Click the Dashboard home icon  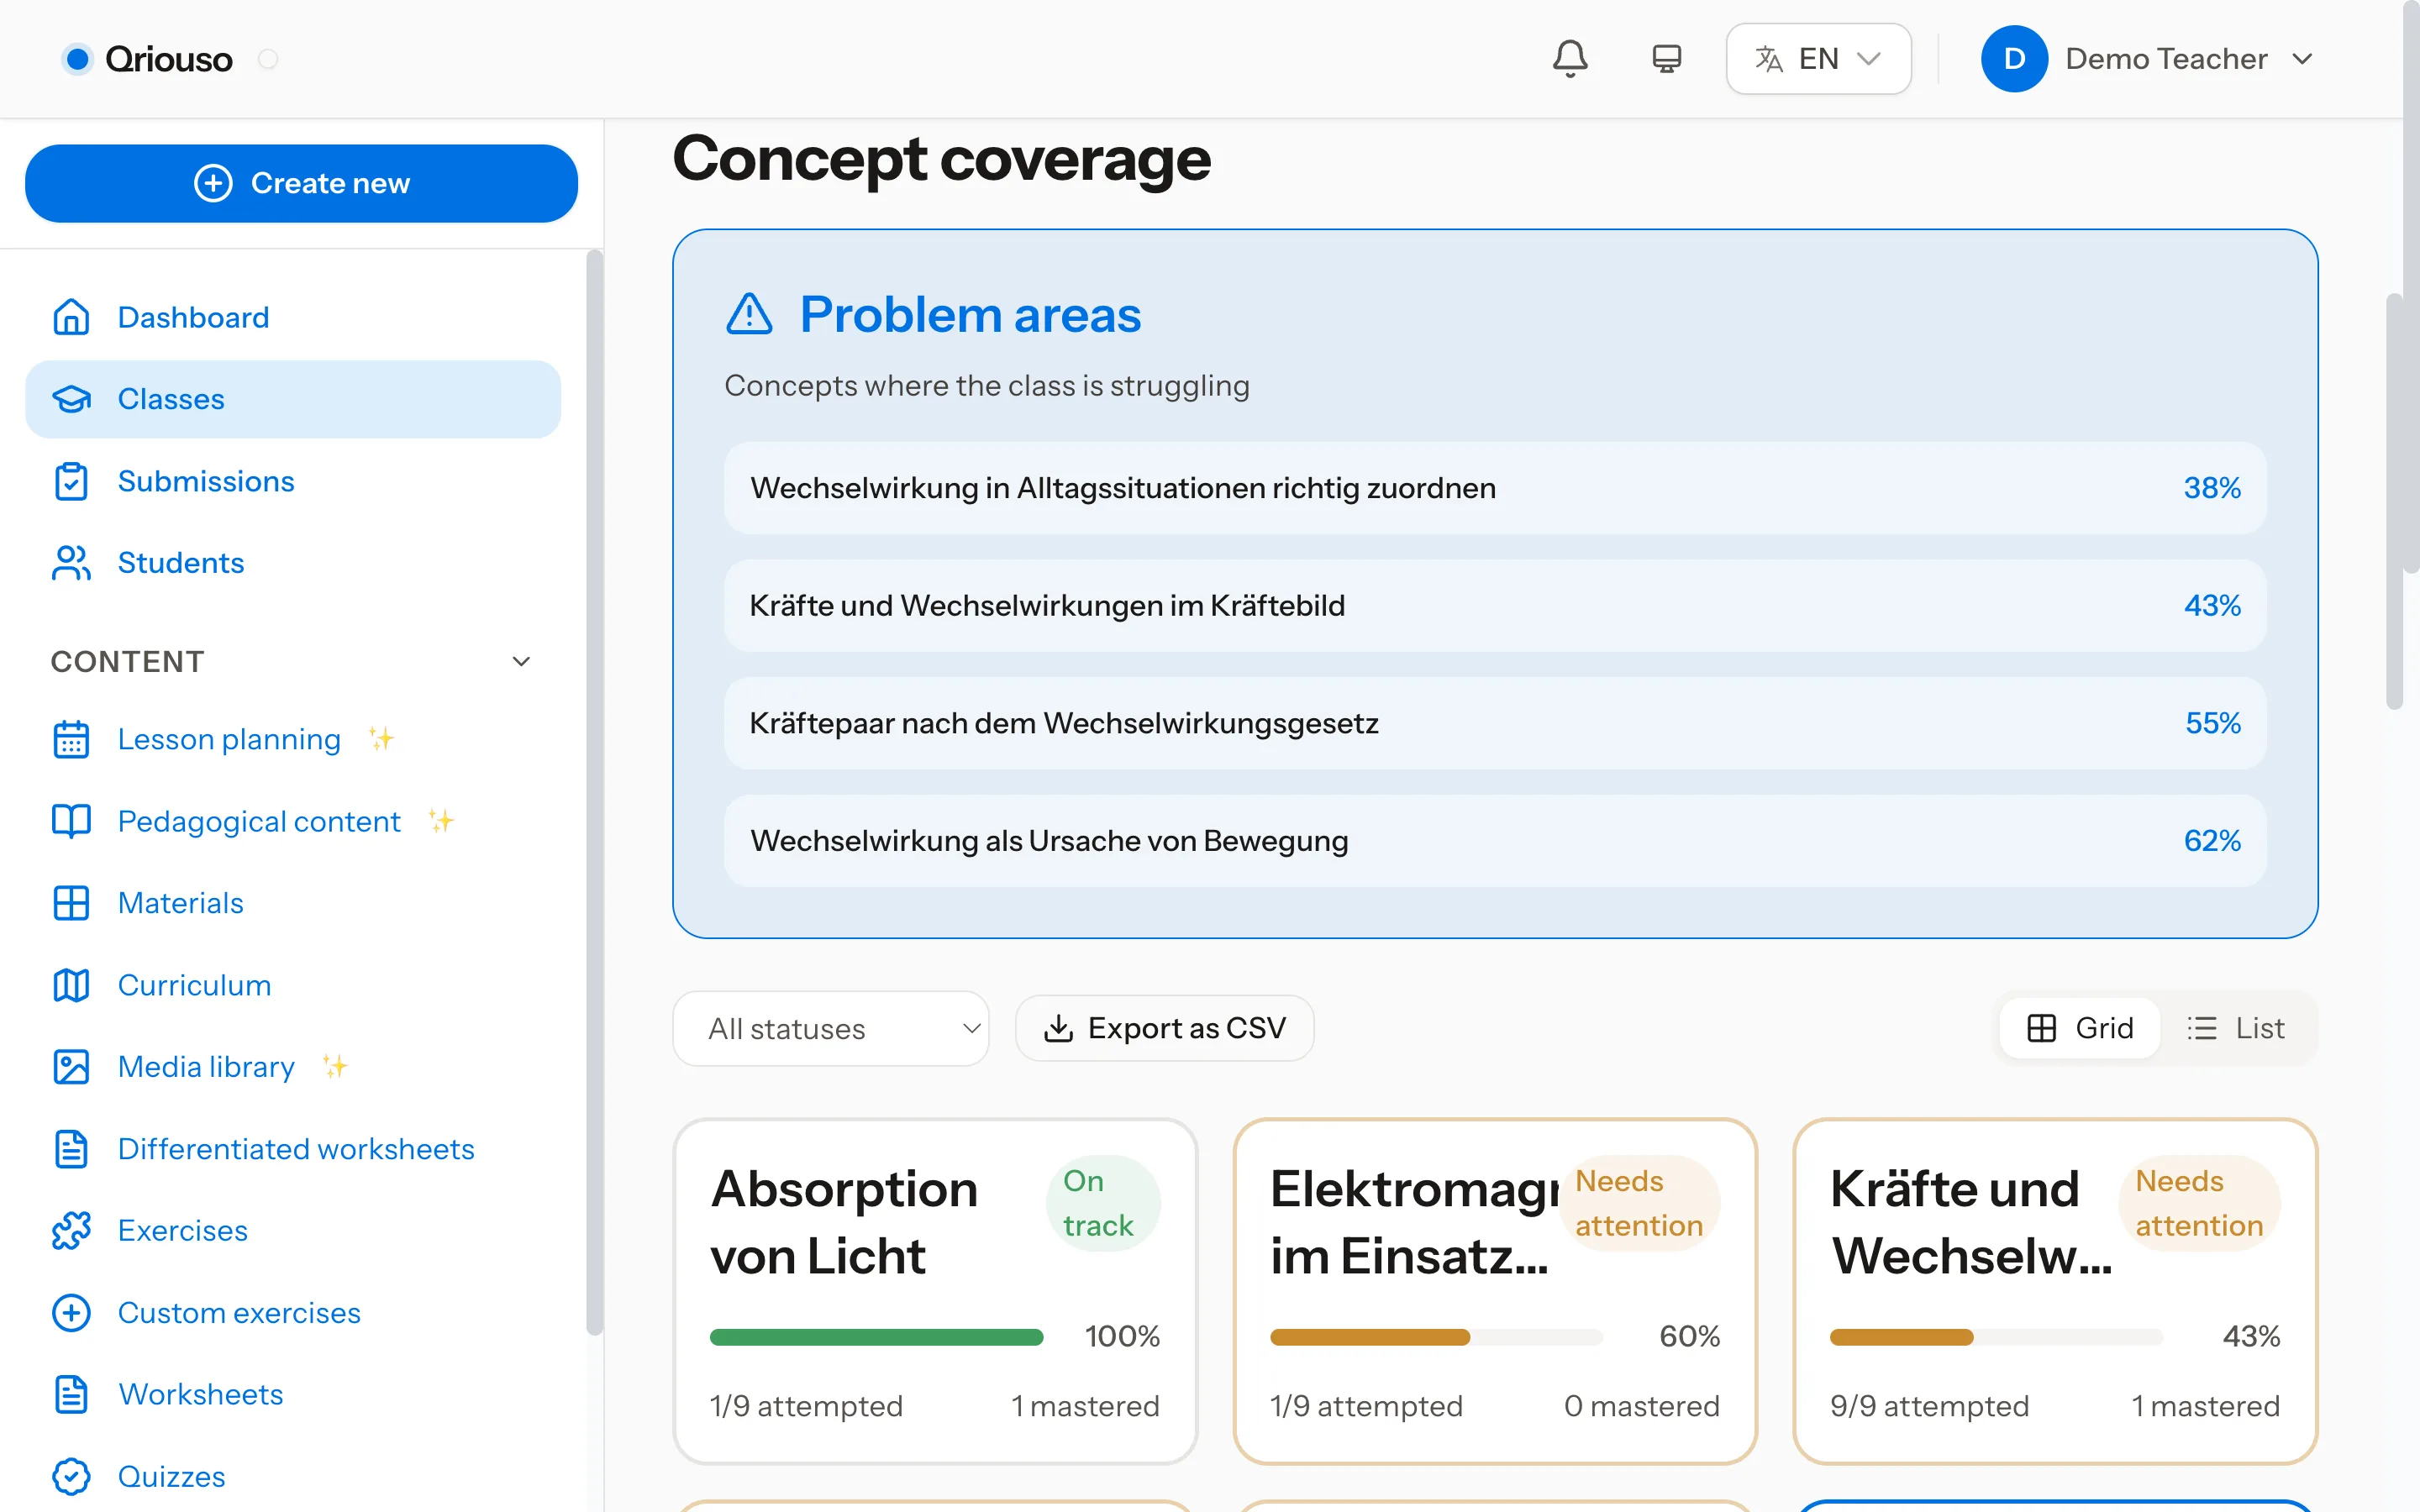point(71,317)
